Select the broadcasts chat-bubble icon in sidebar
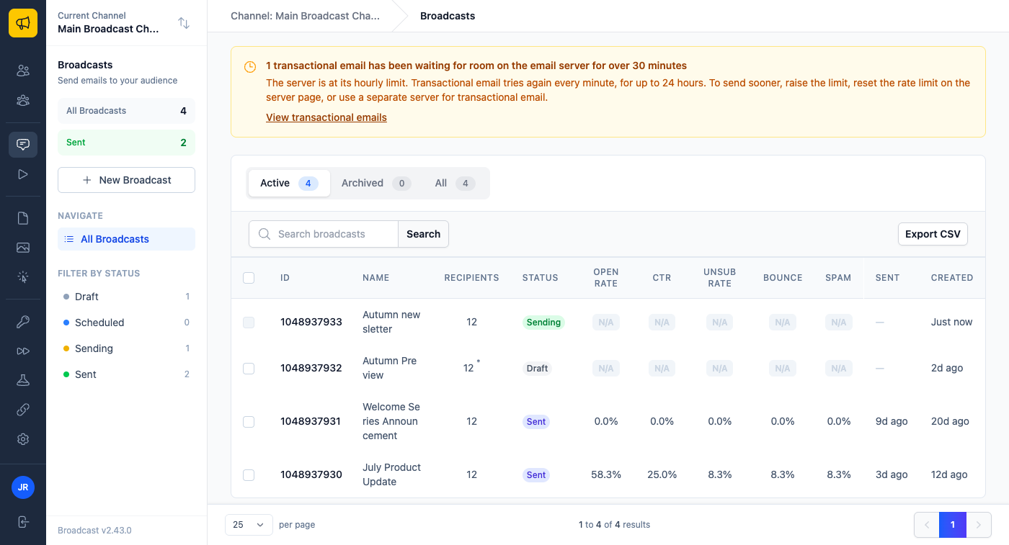 click(23, 144)
